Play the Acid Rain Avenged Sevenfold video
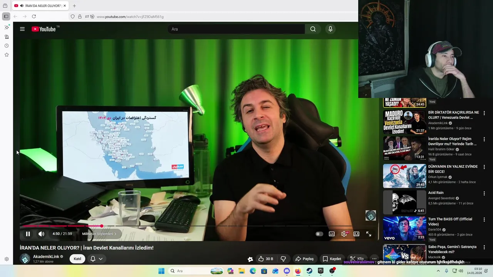The image size is (493, 277). point(404,202)
